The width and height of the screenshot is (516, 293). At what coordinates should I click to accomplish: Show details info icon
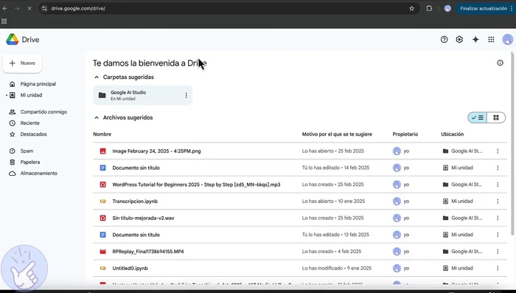(500, 63)
